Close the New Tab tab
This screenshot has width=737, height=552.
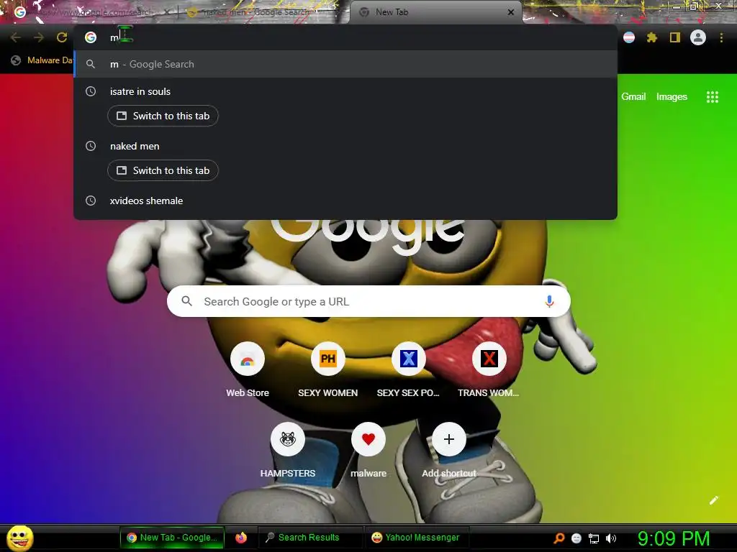coord(511,12)
